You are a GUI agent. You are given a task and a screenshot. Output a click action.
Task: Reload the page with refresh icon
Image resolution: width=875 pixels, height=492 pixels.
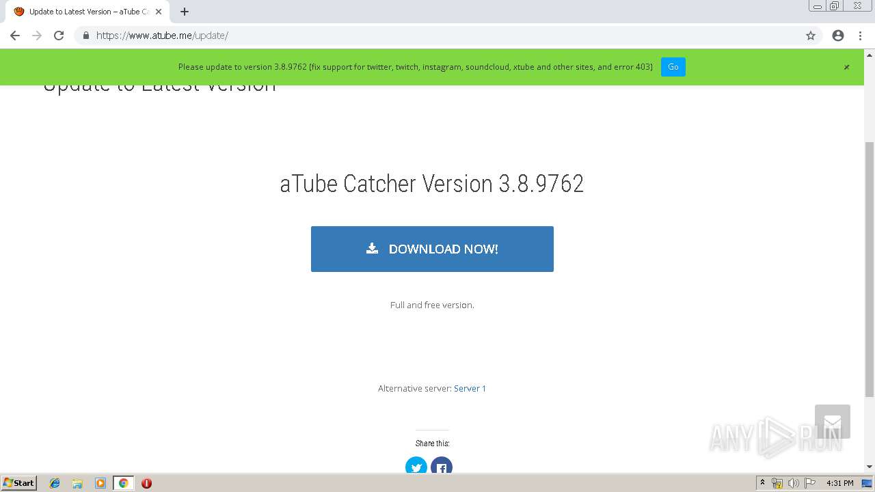59,36
